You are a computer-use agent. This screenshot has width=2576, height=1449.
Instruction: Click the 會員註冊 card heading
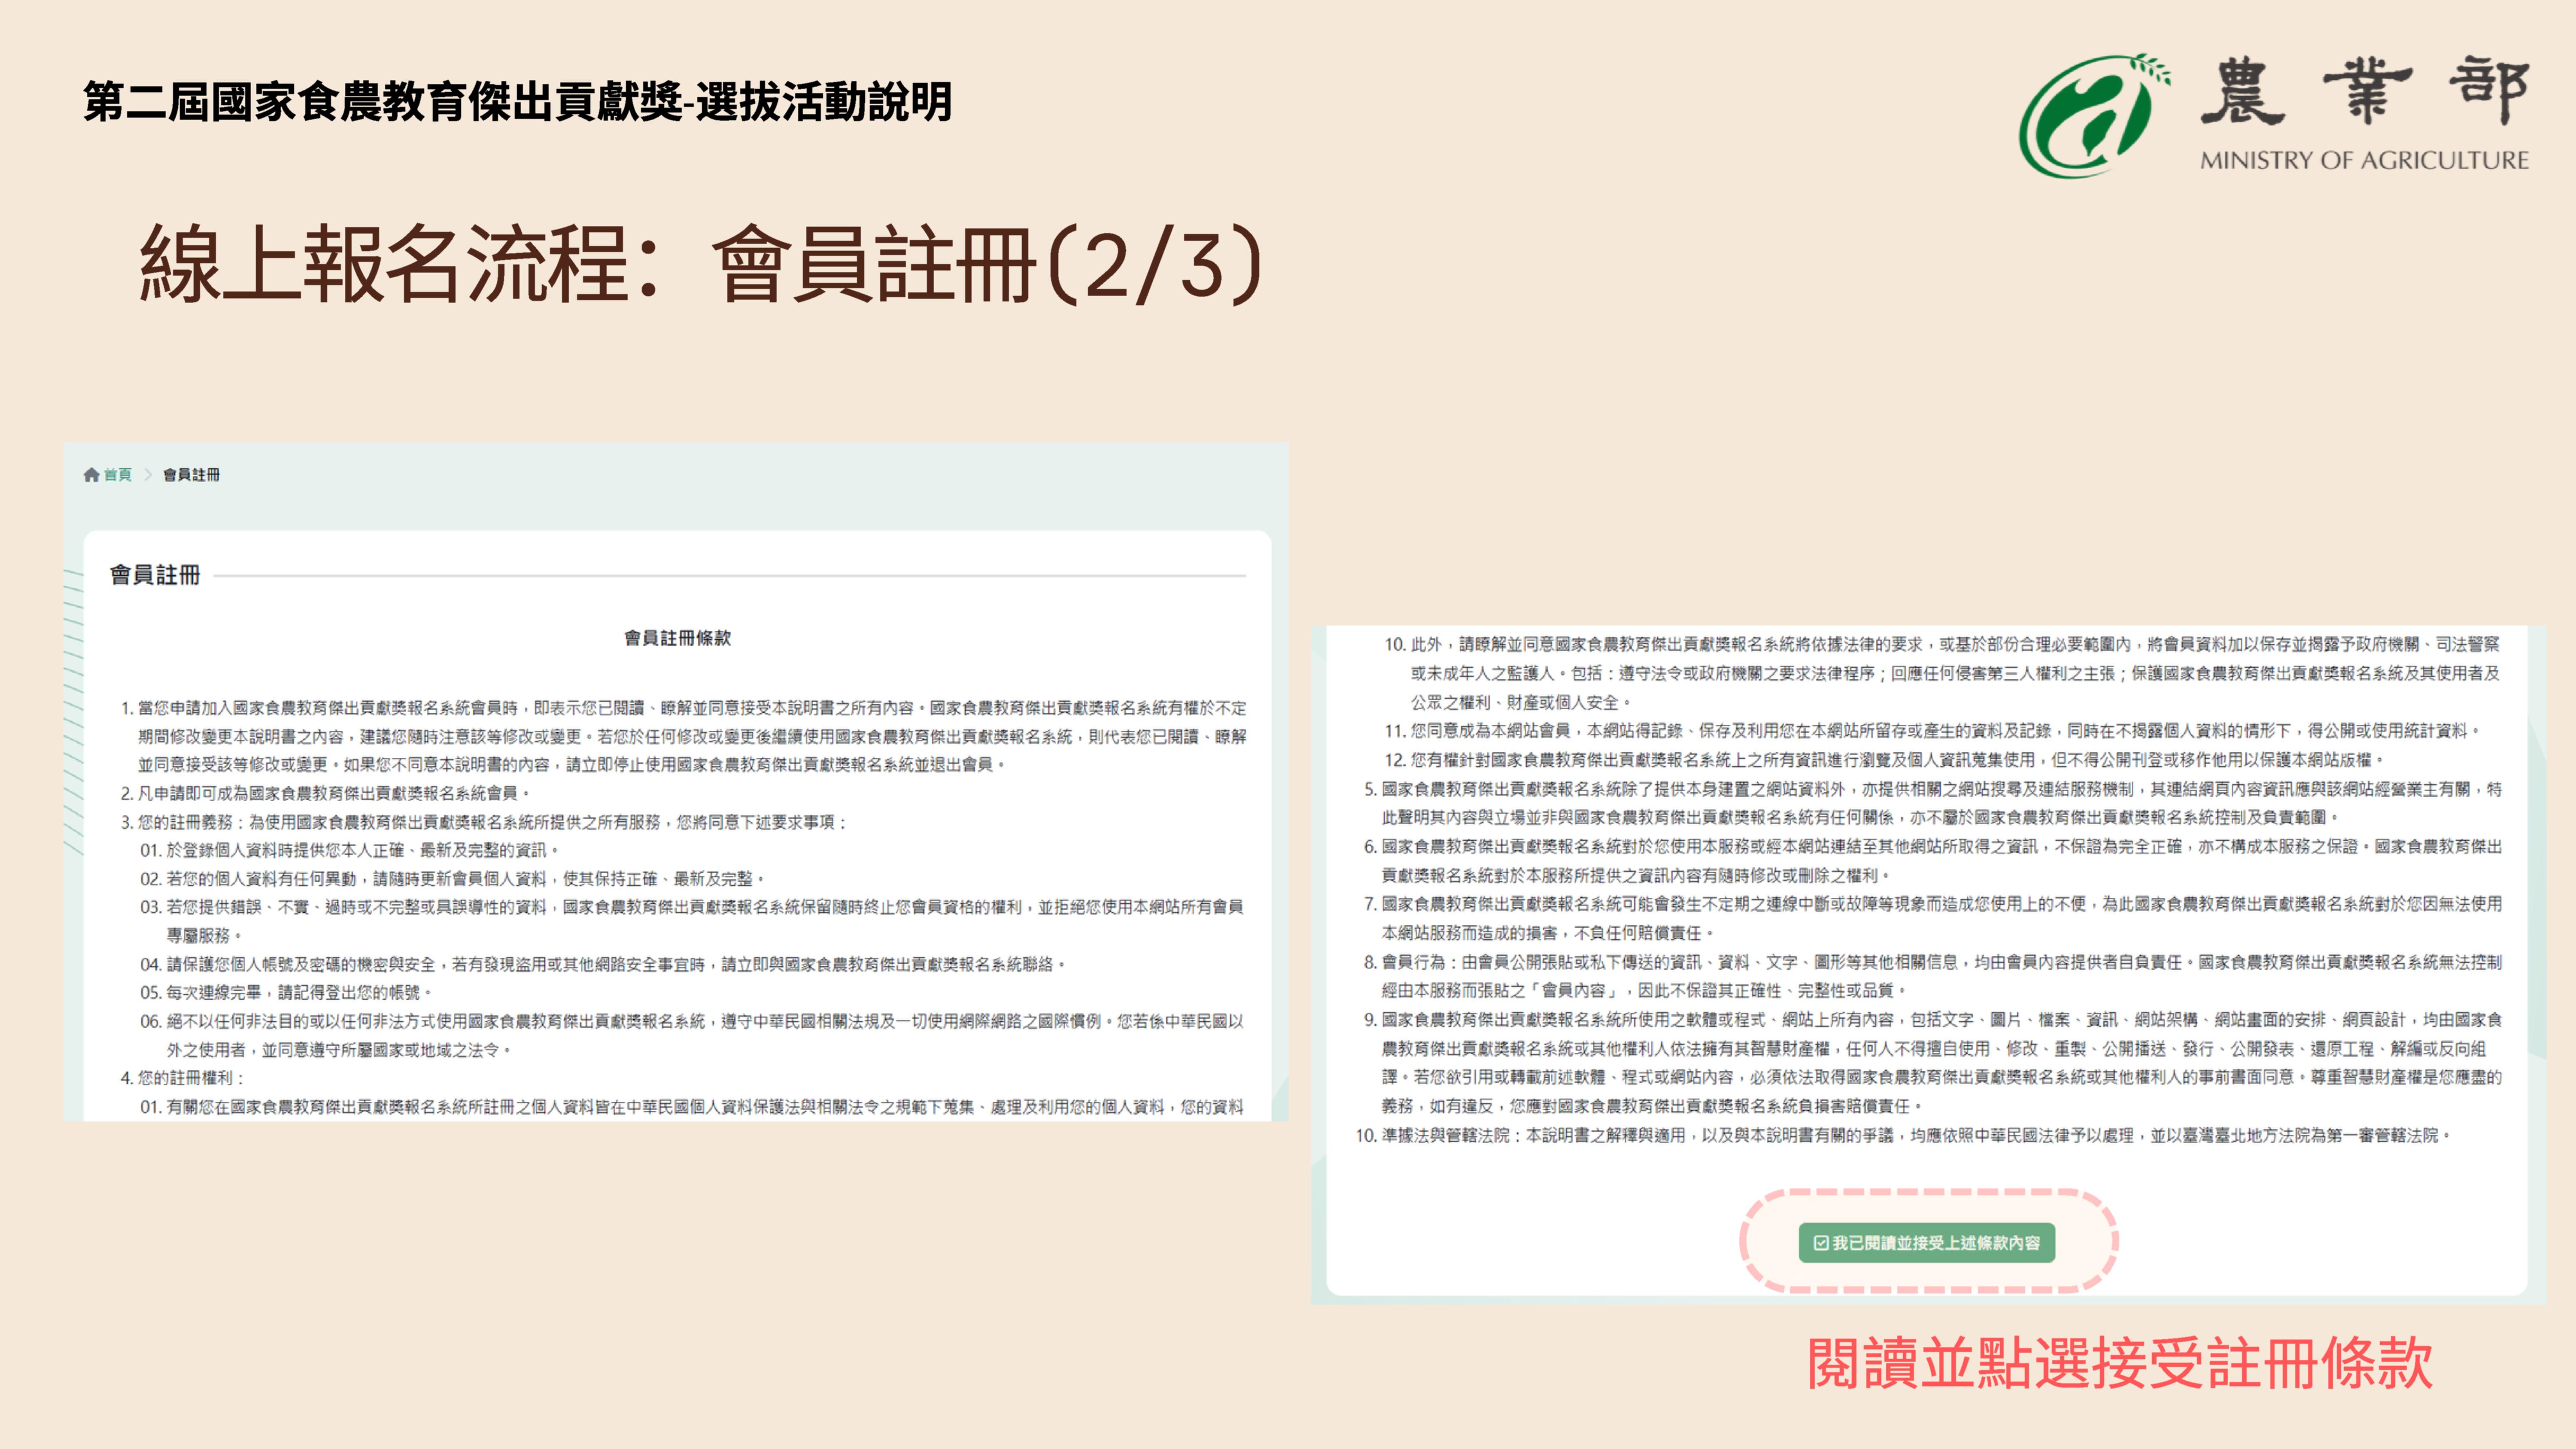pyautogui.click(x=155, y=575)
